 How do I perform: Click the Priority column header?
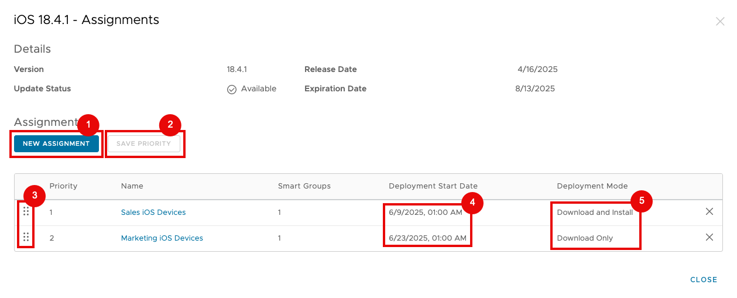coord(63,186)
